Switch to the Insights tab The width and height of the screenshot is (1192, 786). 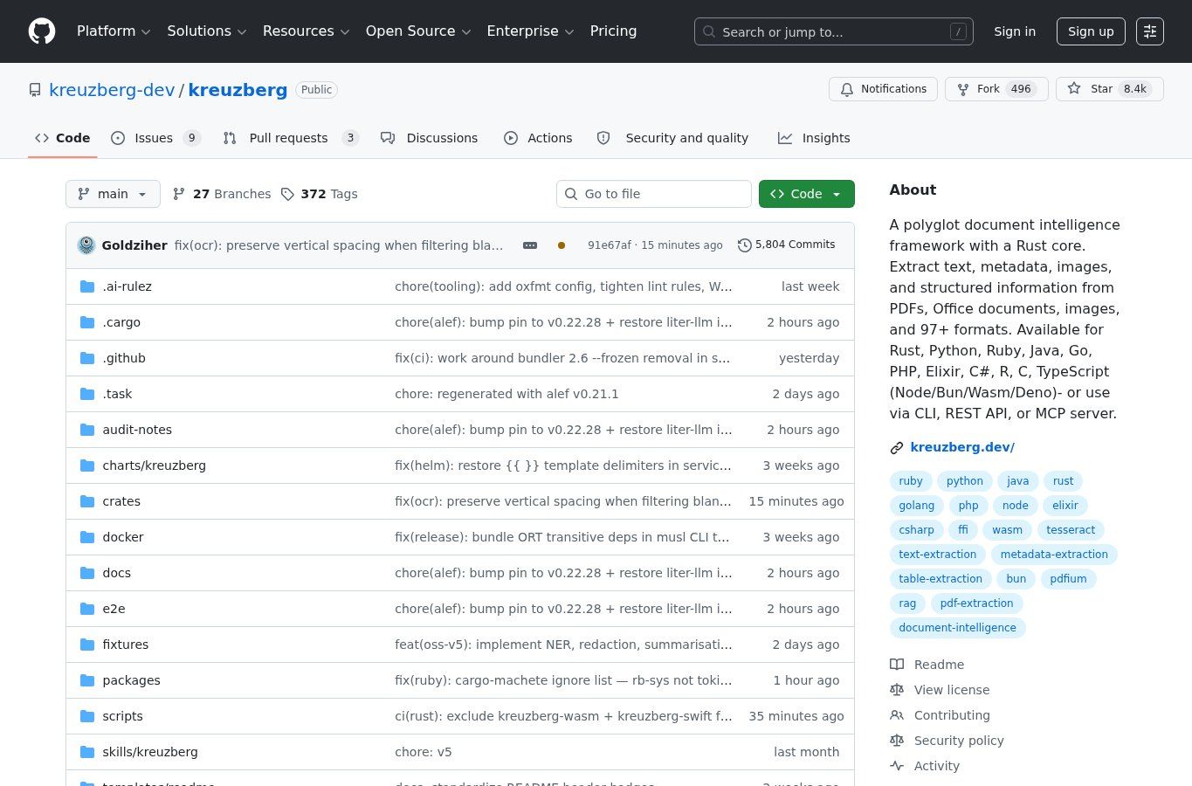pos(814,138)
